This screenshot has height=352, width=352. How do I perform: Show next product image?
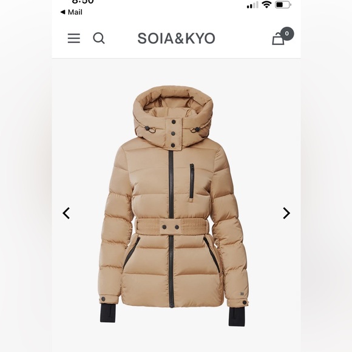pos(286,213)
